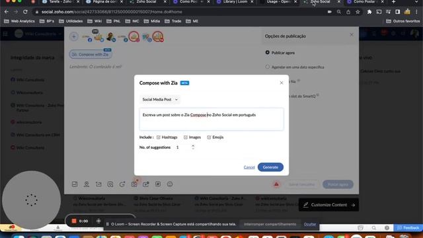Click the Compose with Zia pill button
This screenshot has height=238, width=423.
91,54
